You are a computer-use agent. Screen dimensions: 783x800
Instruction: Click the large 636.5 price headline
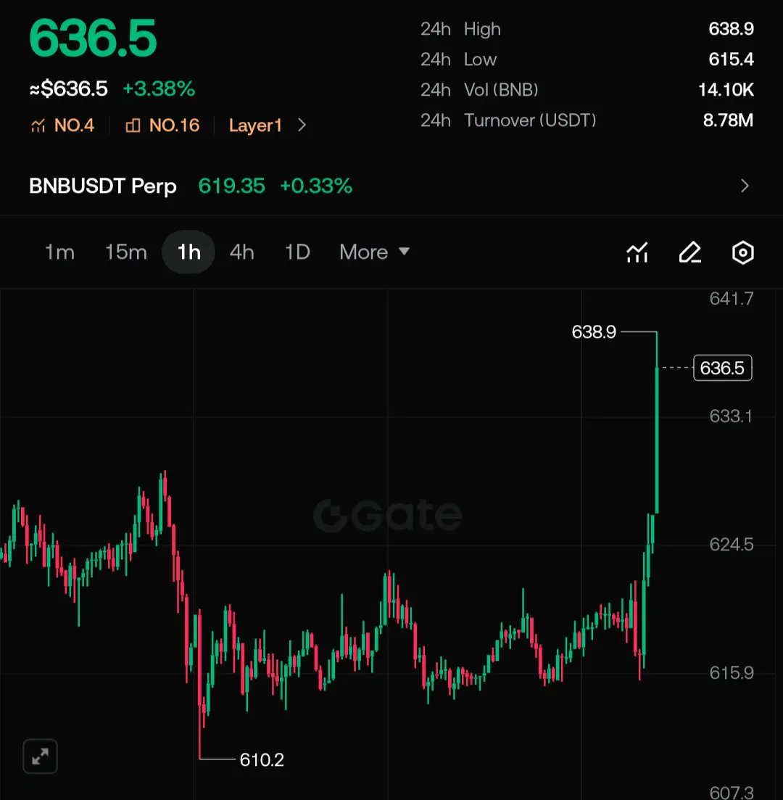click(x=93, y=38)
